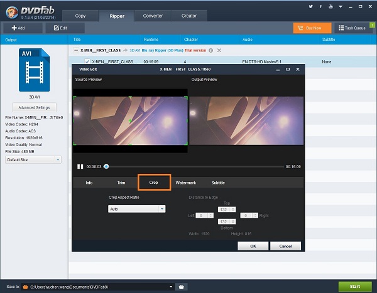Remove the X-MEN_FIRST_CLASS source with X icon
377x293 pixels.
219,50
